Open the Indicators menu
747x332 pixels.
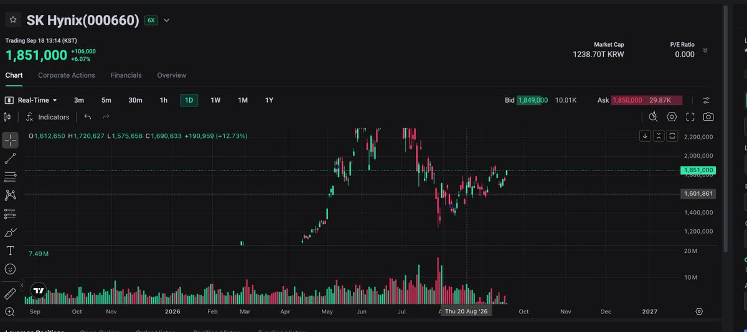click(48, 117)
